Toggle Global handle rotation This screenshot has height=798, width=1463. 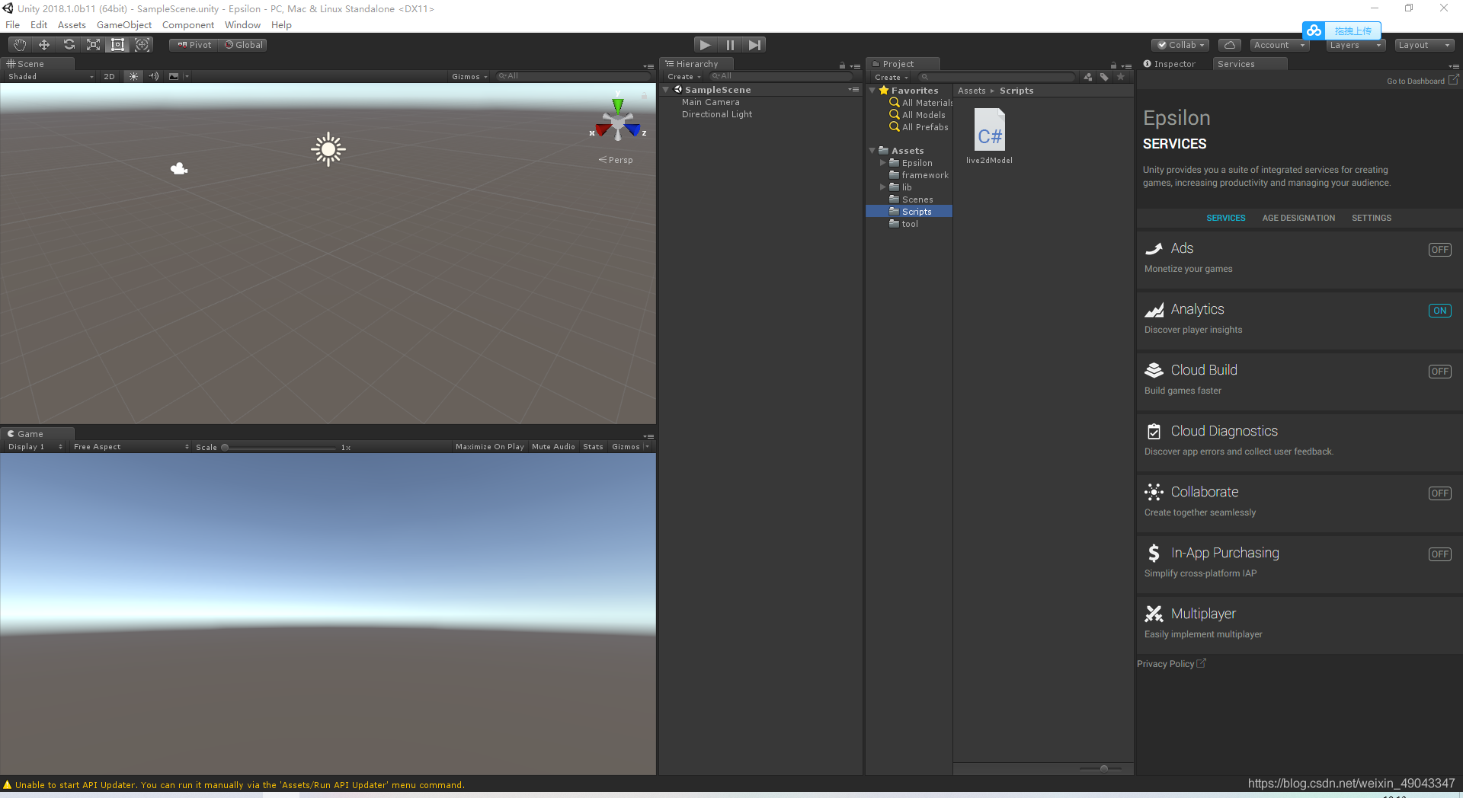[x=243, y=45]
